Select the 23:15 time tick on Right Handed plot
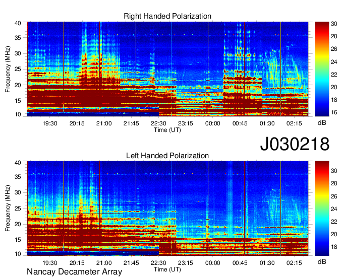 (x=186, y=123)
